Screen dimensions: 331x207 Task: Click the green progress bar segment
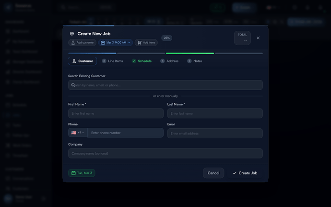pyautogui.click(x=189, y=53)
